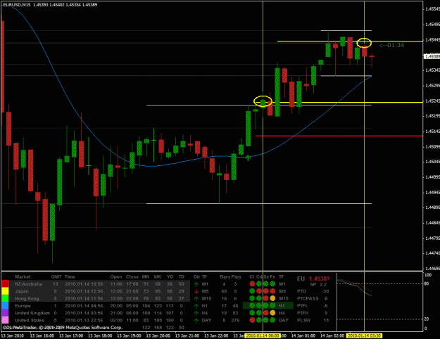Click the Europe market row name
Screen dimensions: 440x339
[x=23, y=306]
